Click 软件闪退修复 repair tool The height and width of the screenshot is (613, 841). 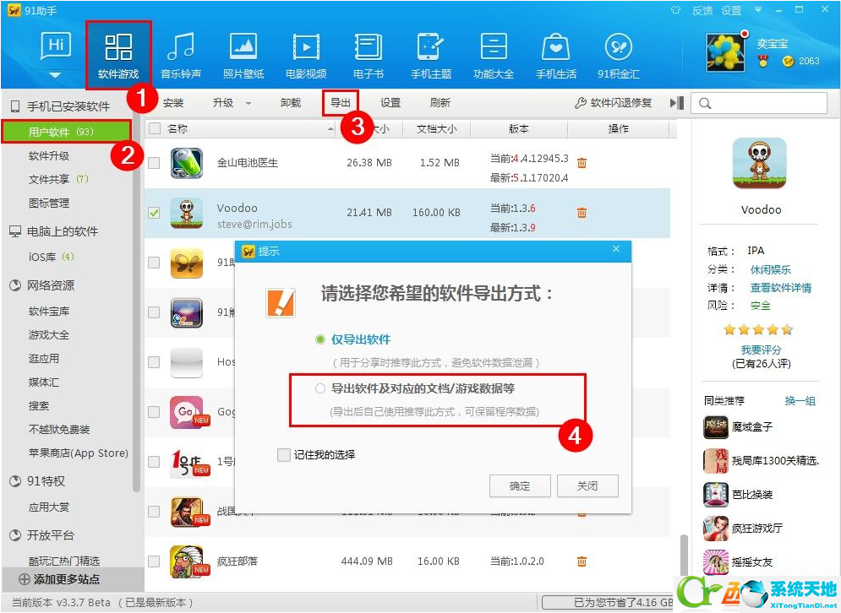[613, 102]
